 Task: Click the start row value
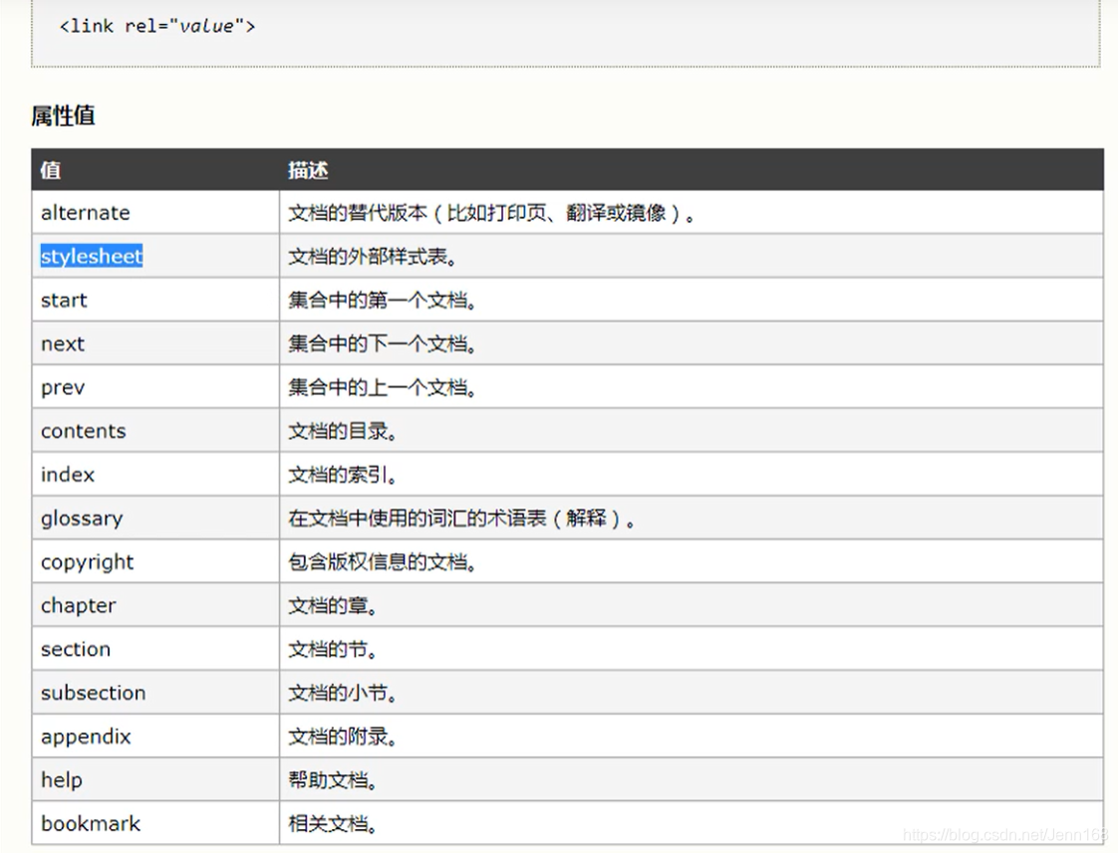[x=64, y=301]
